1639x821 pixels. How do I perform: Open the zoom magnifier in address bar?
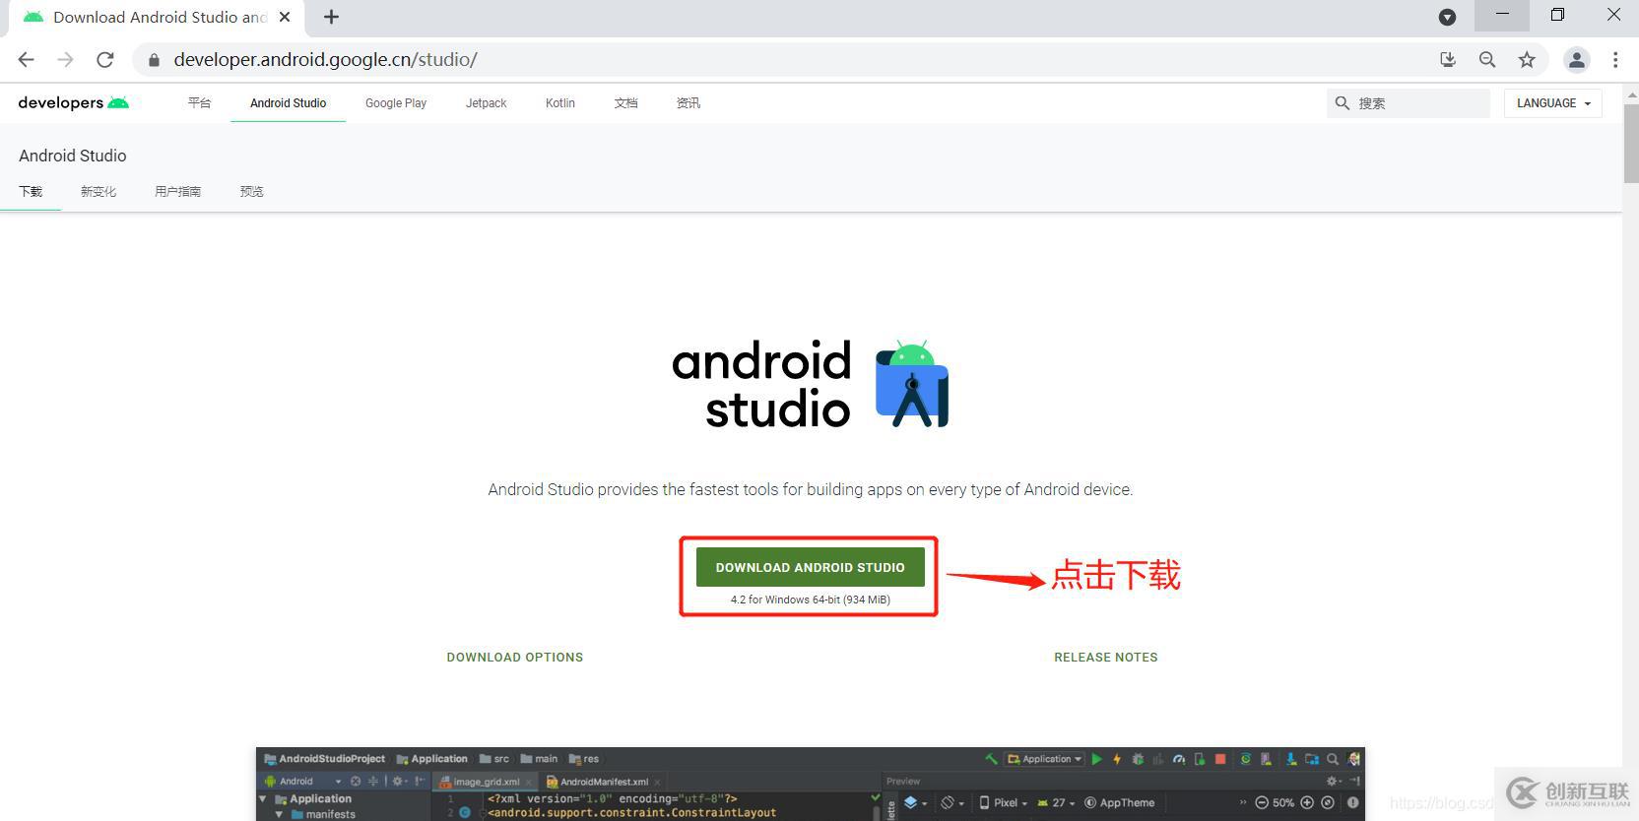[1487, 60]
